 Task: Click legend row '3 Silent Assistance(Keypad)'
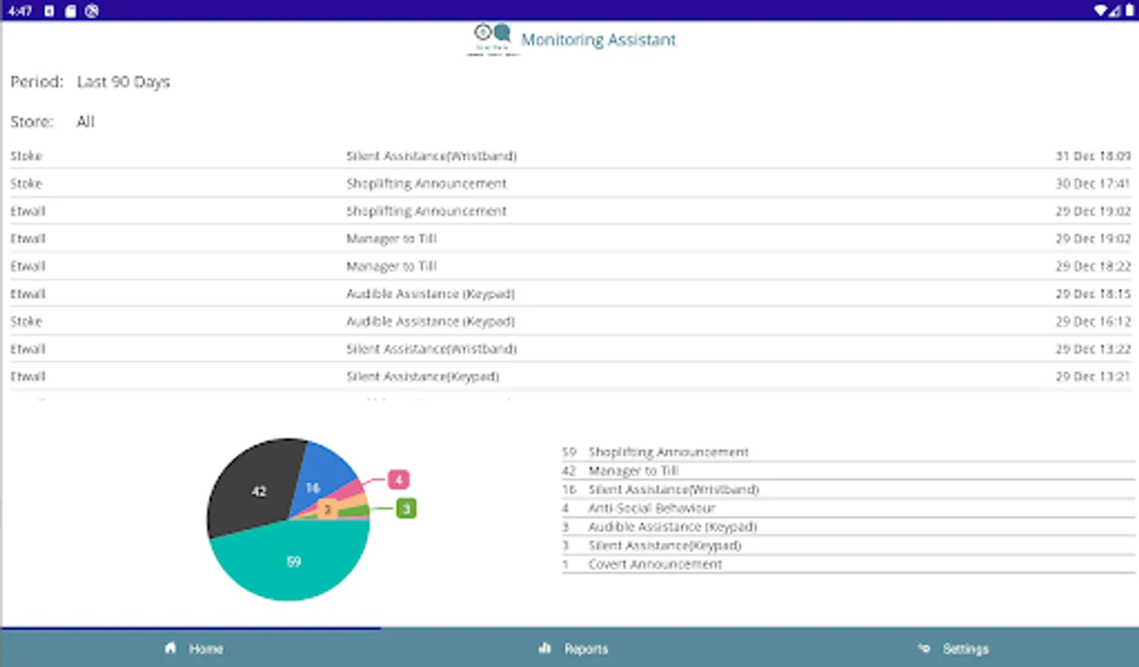848,545
